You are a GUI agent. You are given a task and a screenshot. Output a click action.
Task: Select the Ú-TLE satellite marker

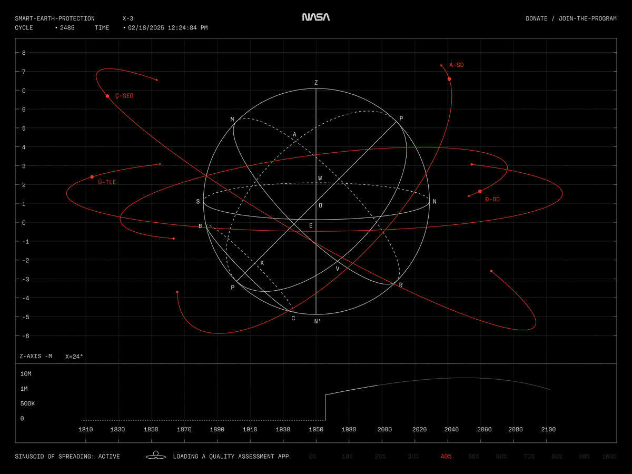click(92, 176)
